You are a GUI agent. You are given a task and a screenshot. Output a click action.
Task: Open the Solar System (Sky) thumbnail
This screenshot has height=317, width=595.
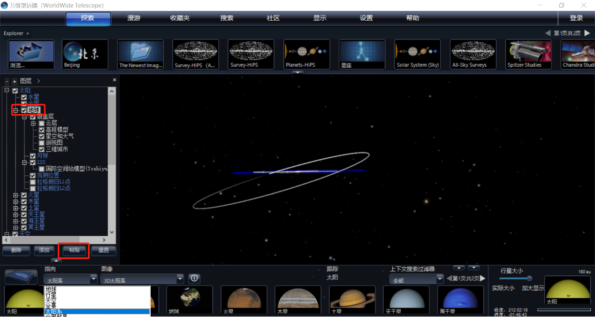click(418, 54)
